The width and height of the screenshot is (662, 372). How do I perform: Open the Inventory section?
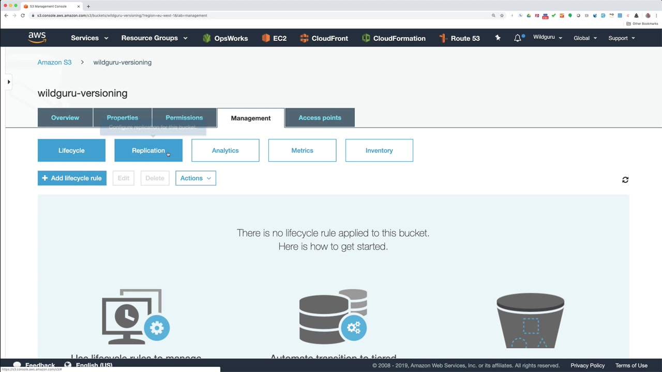pyautogui.click(x=379, y=150)
